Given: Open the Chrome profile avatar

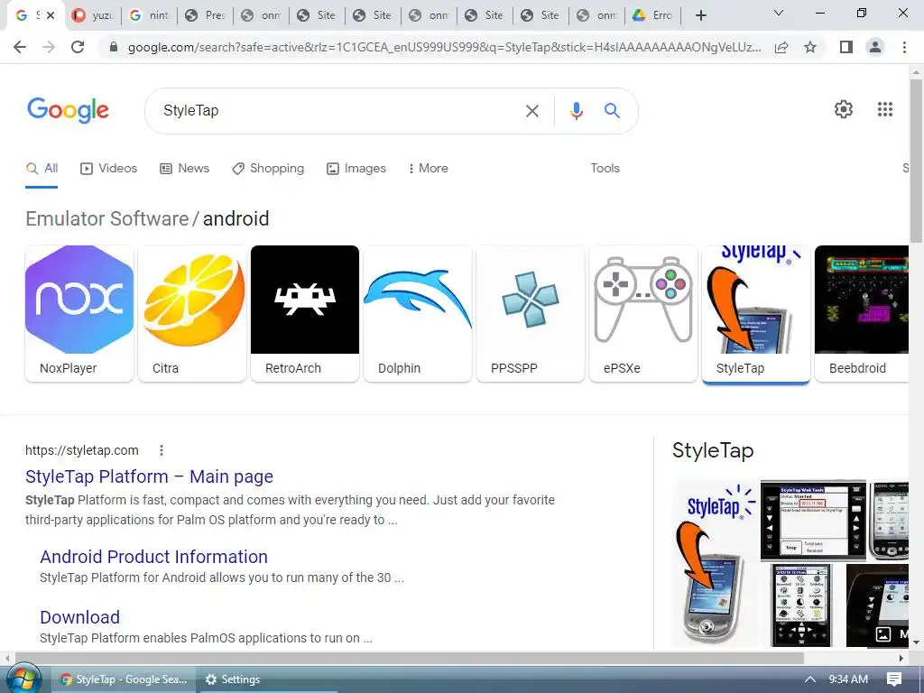Looking at the screenshot, I should pos(875,47).
